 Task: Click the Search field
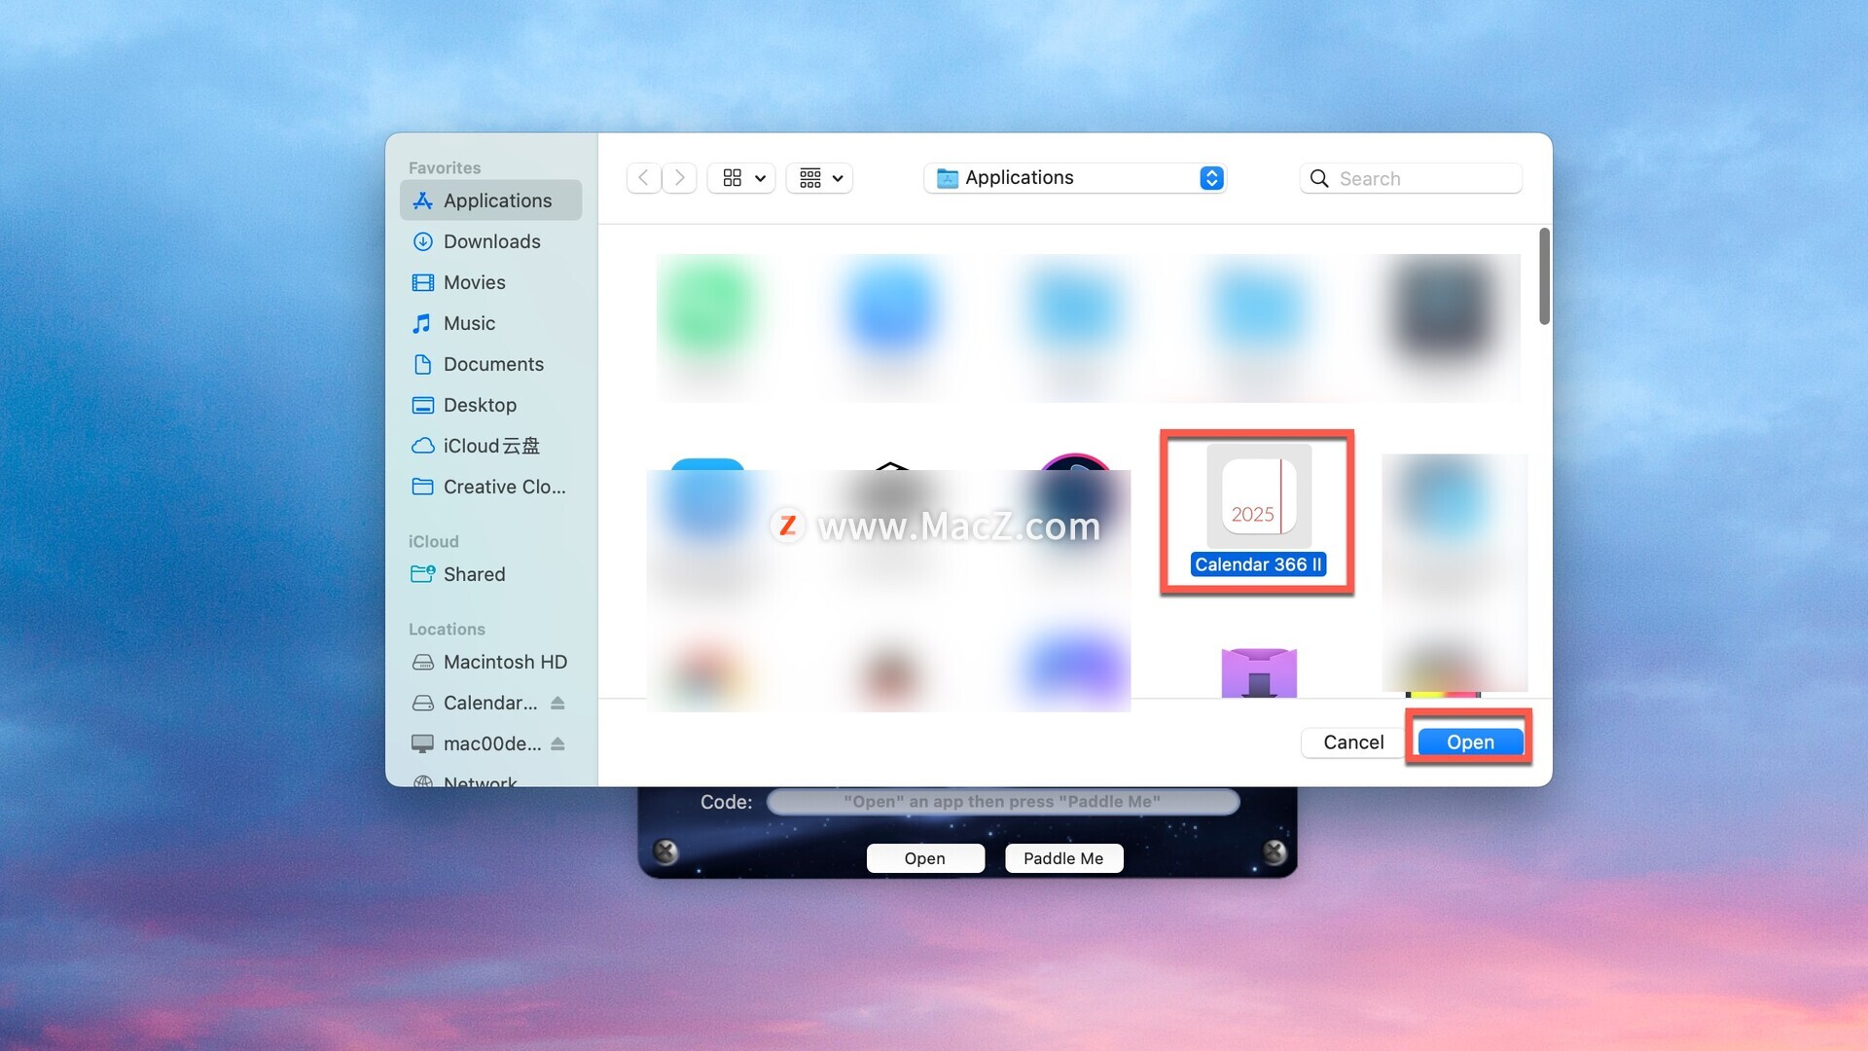(x=1411, y=178)
